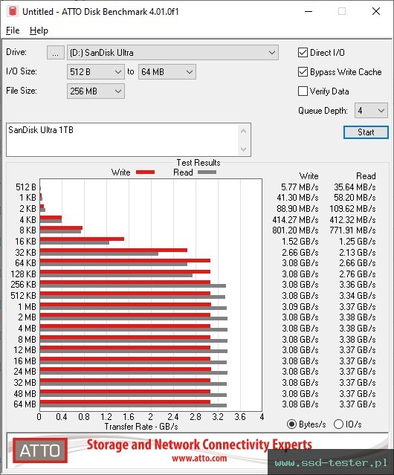Enable the Verify Data checkbox
394x475 pixels.
pos(303,91)
